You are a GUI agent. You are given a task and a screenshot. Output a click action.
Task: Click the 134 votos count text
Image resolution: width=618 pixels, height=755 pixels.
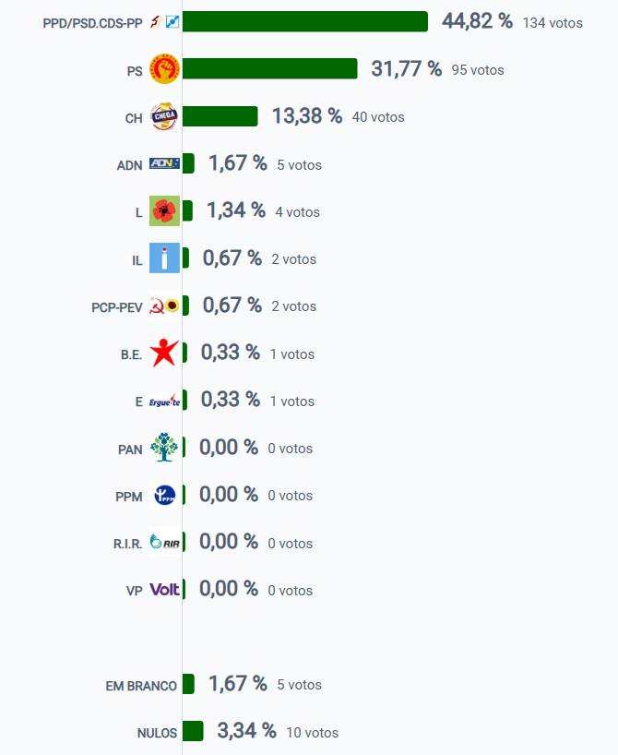click(553, 22)
